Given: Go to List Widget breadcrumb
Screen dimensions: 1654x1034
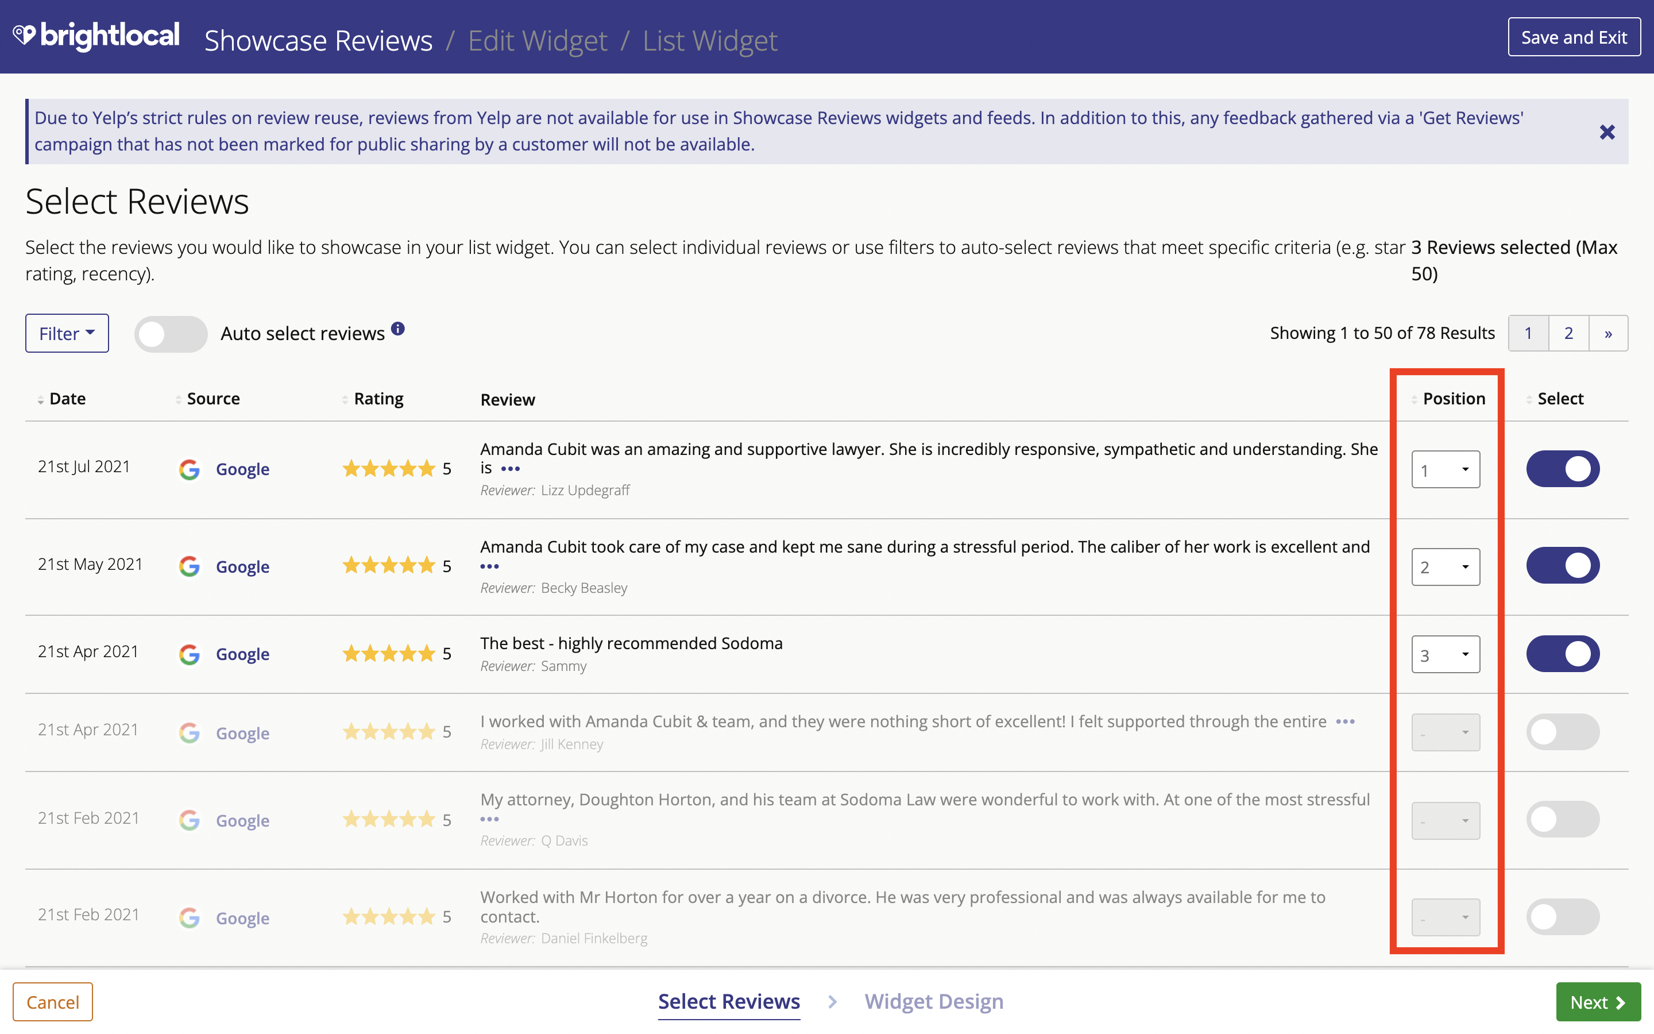Looking at the screenshot, I should 709,40.
